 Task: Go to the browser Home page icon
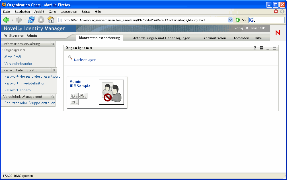[51, 20]
